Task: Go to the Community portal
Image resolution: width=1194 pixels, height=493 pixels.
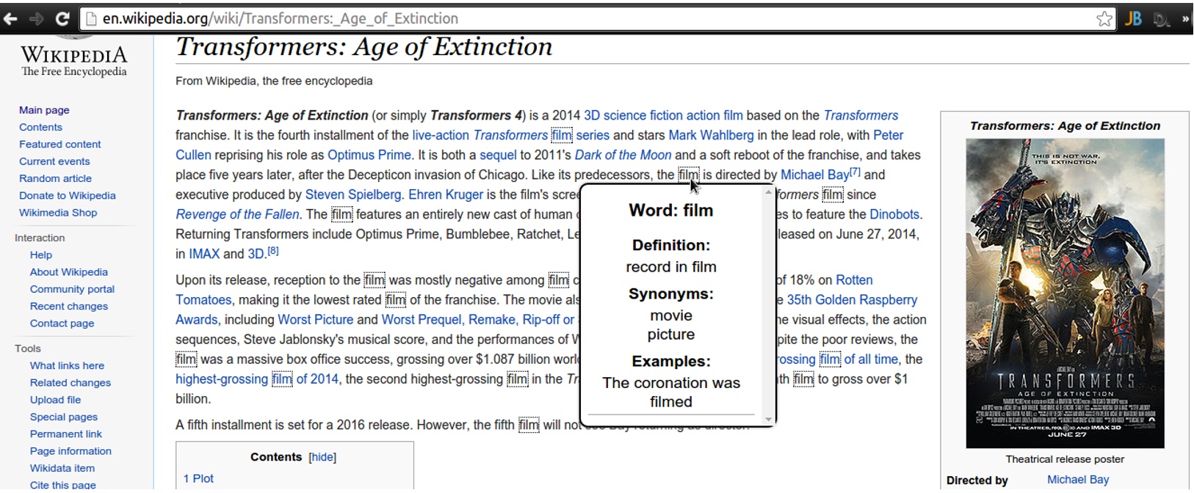Action: point(72,289)
